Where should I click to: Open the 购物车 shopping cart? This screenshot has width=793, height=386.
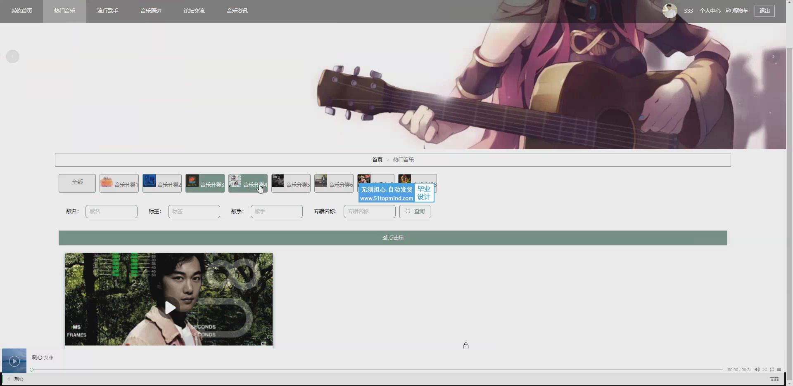pos(737,11)
